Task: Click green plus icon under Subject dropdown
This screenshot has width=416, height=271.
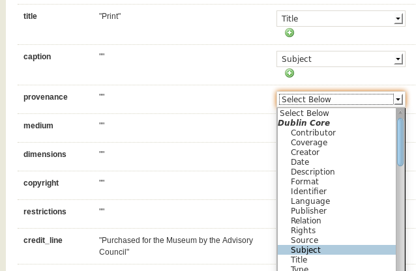Action: click(x=290, y=73)
